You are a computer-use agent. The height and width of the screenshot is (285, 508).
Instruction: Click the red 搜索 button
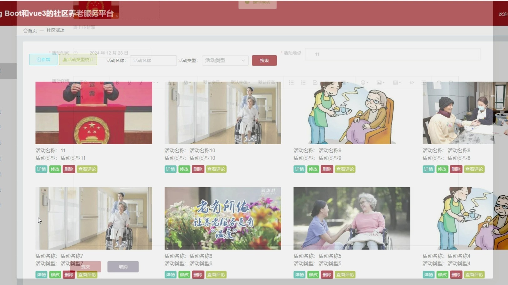click(x=264, y=61)
